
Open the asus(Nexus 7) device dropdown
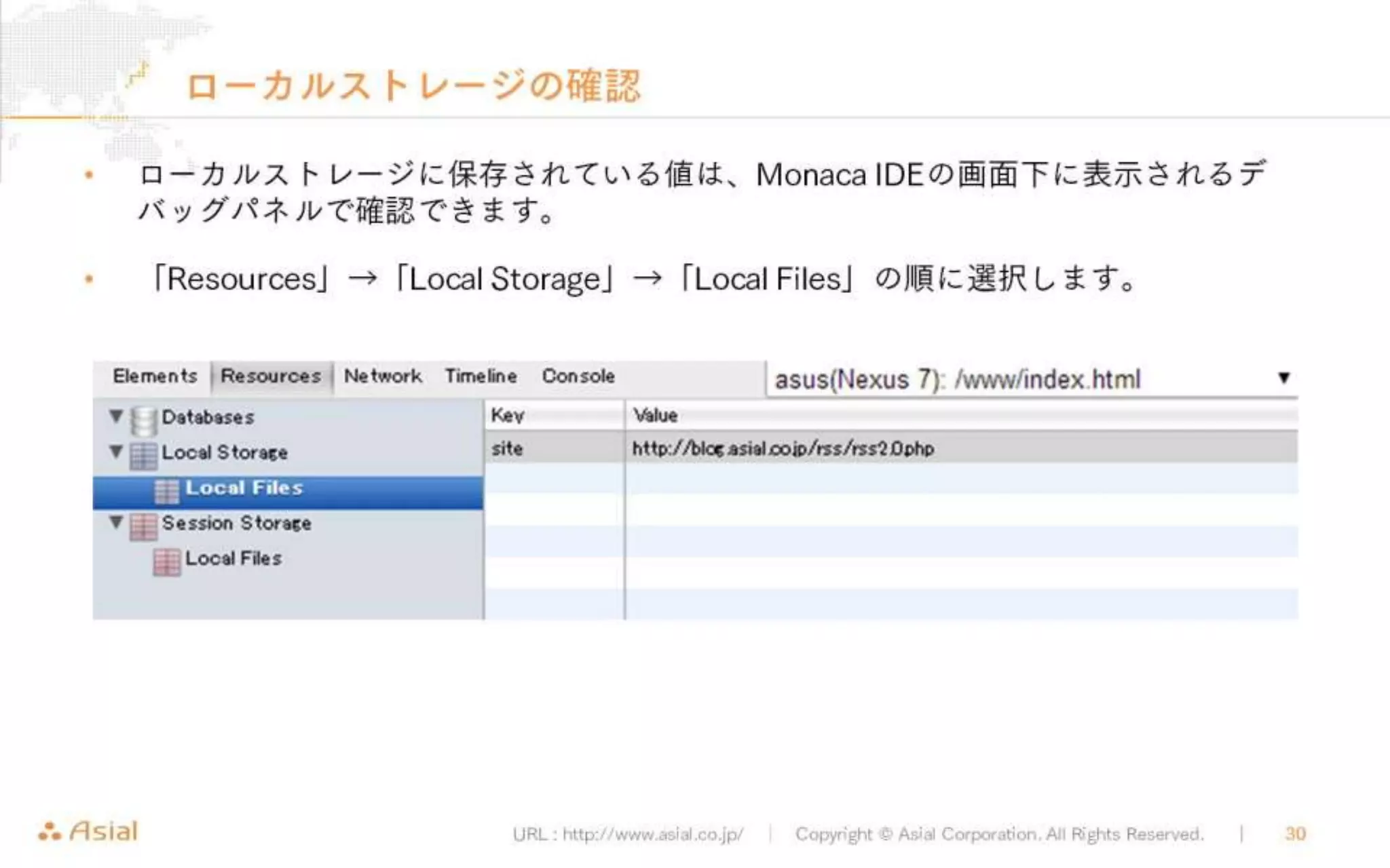(x=1032, y=379)
